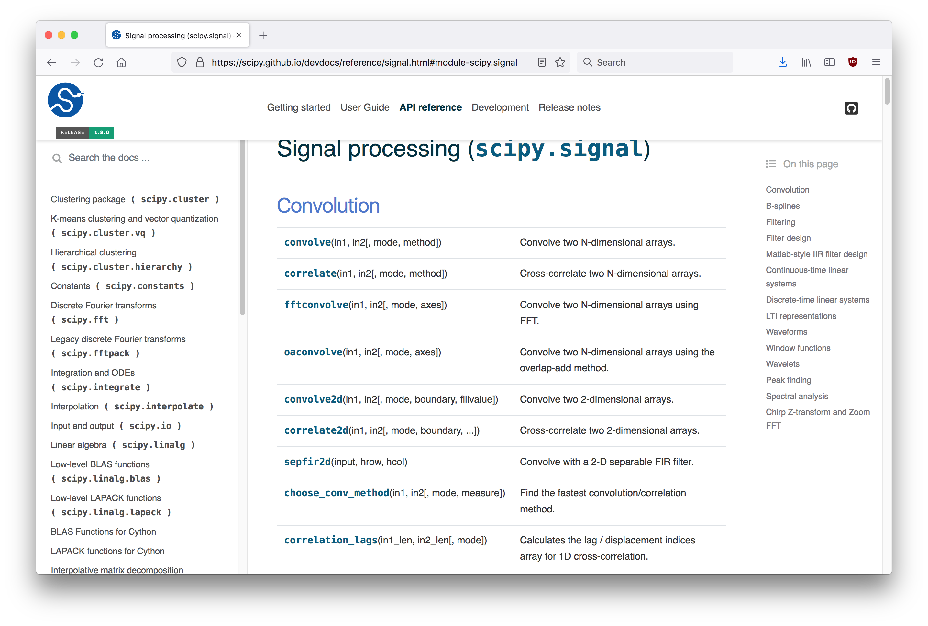Image resolution: width=928 pixels, height=626 pixels.
Task: Open the browser home page
Action: click(x=121, y=62)
